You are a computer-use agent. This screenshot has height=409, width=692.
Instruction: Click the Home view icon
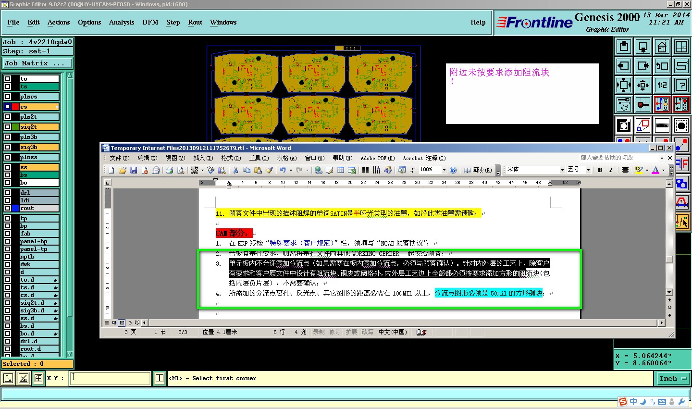tap(662, 47)
